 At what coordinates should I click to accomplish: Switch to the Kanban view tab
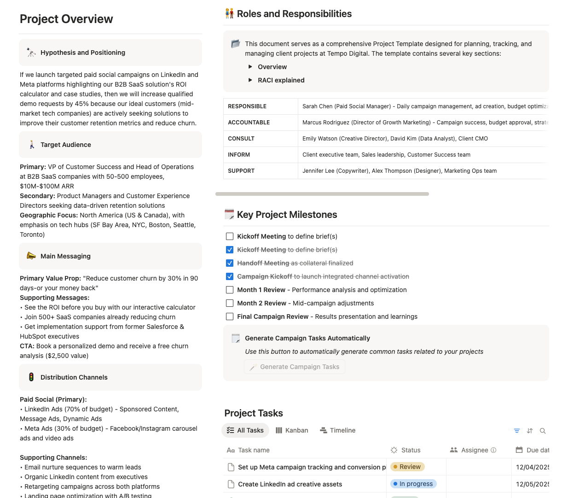click(x=292, y=430)
